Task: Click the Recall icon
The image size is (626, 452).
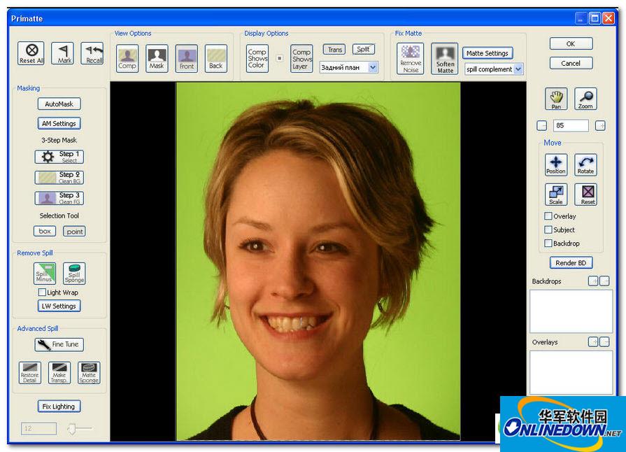Action: click(92, 53)
